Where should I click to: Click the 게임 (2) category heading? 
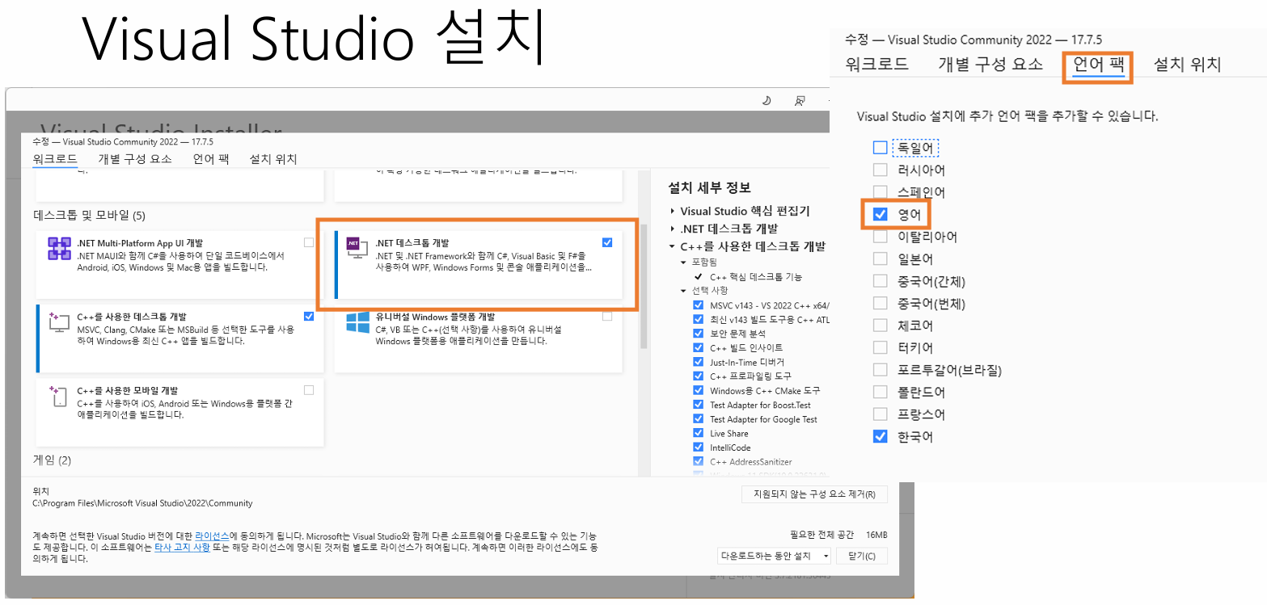coord(53,460)
